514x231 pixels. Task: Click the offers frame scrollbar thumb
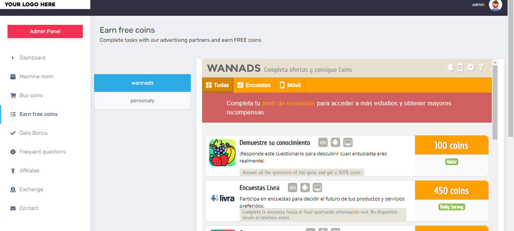click(x=495, y=102)
